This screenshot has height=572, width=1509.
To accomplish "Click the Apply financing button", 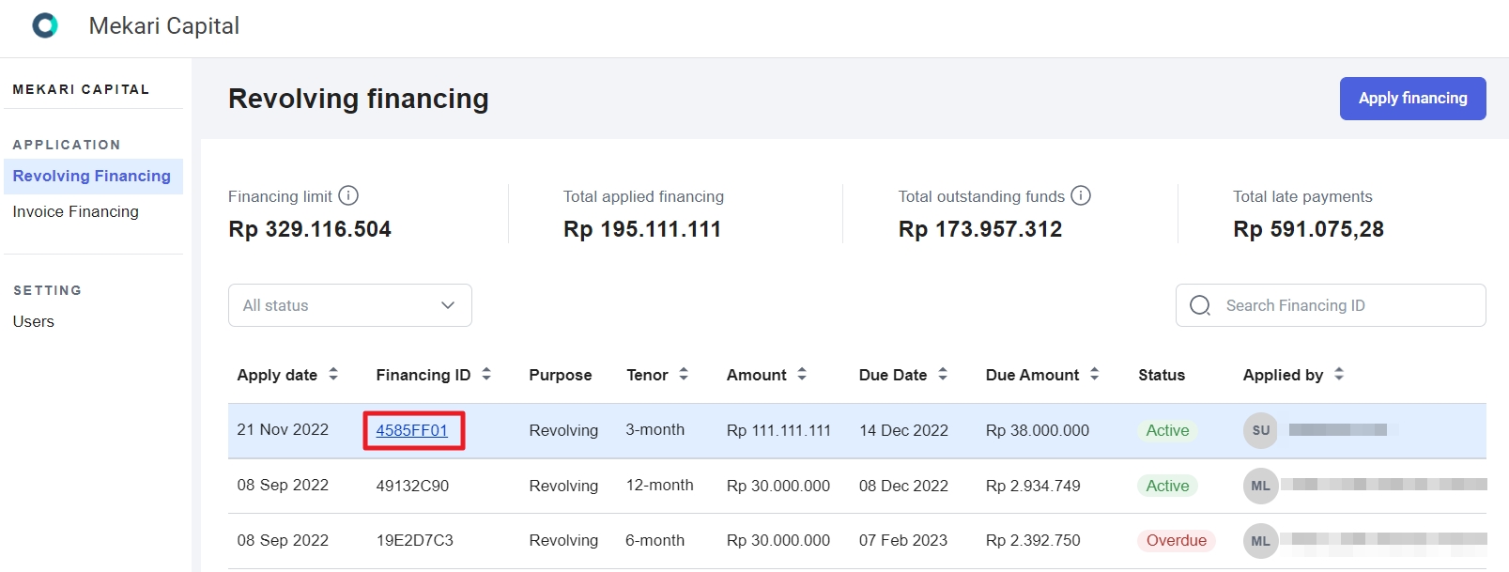I will click(x=1412, y=99).
